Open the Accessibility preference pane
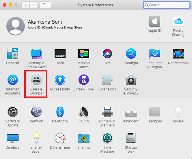This screenshot has height=159, width=192. 60,80
